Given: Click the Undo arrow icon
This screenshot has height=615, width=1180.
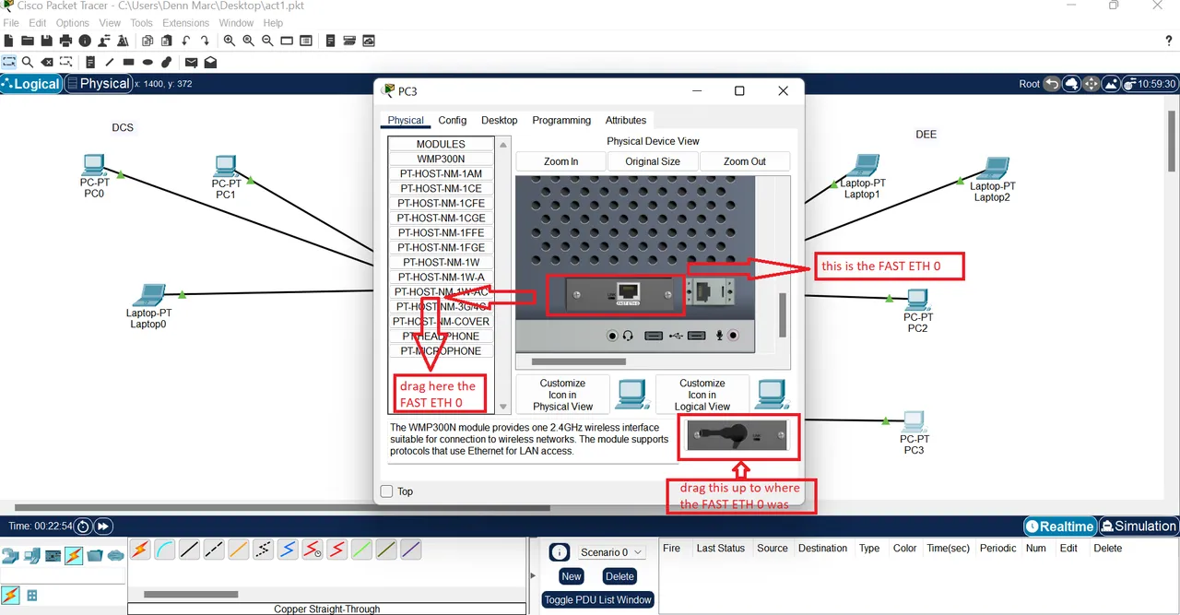Looking at the screenshot, I should point(186,41).
